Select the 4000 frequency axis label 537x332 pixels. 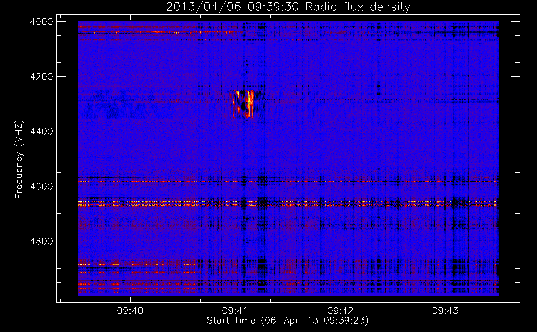point(41,22)
